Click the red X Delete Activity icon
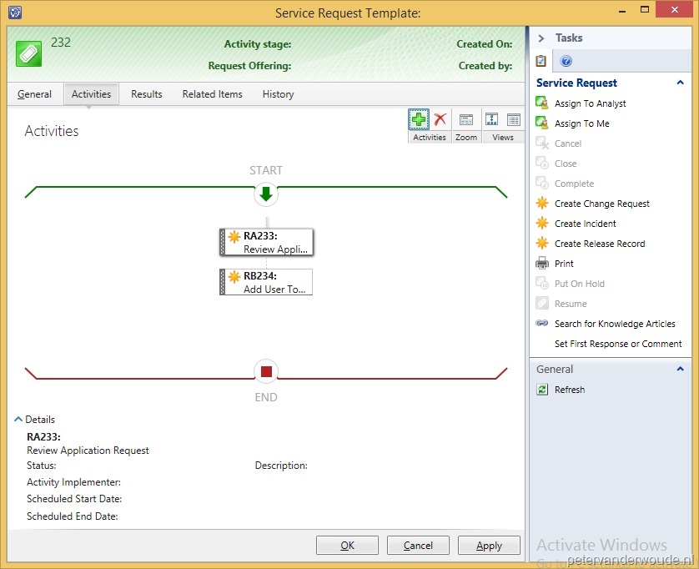The image size is (699, 569). 440,119
